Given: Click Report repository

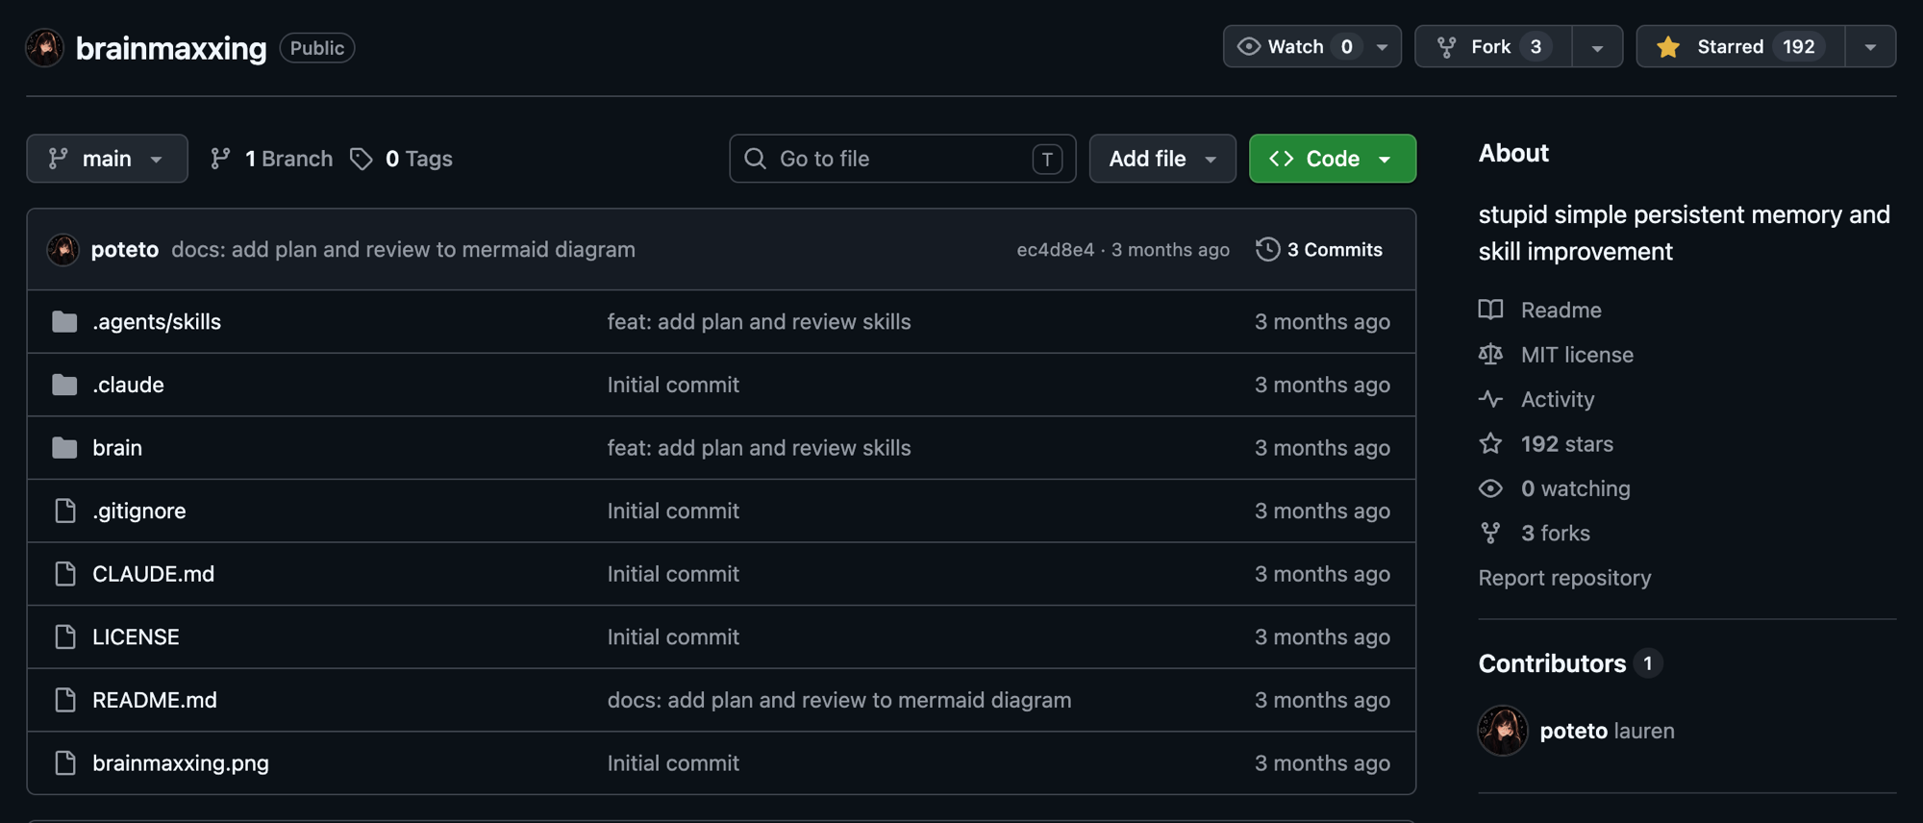Looking at the screenshot, I should point(1564,578).
